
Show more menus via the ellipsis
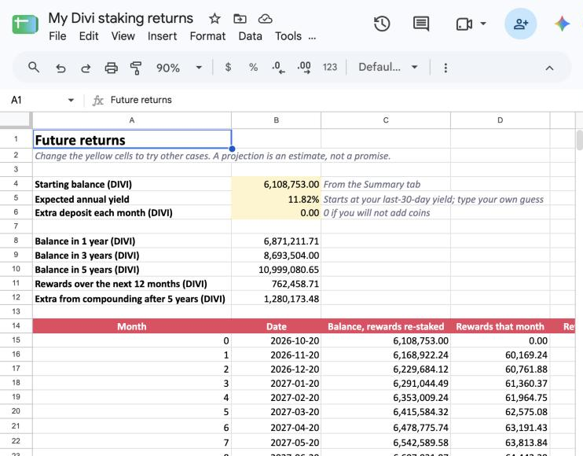click(x=312, y=37)
